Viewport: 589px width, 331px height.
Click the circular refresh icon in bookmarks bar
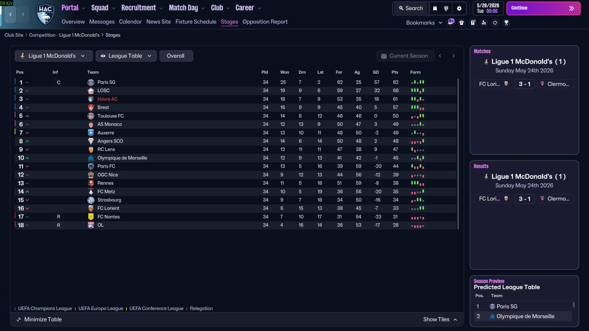click(x=495, y=23)
